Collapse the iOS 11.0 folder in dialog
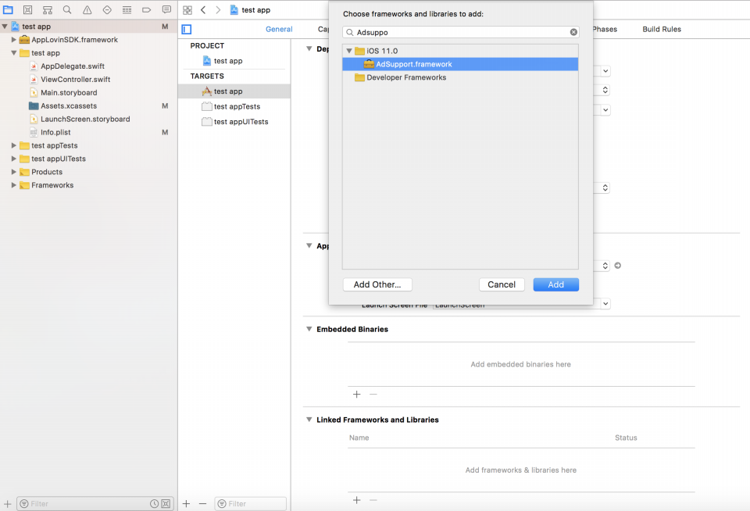The image size is (750, 511). click(349, 51)
